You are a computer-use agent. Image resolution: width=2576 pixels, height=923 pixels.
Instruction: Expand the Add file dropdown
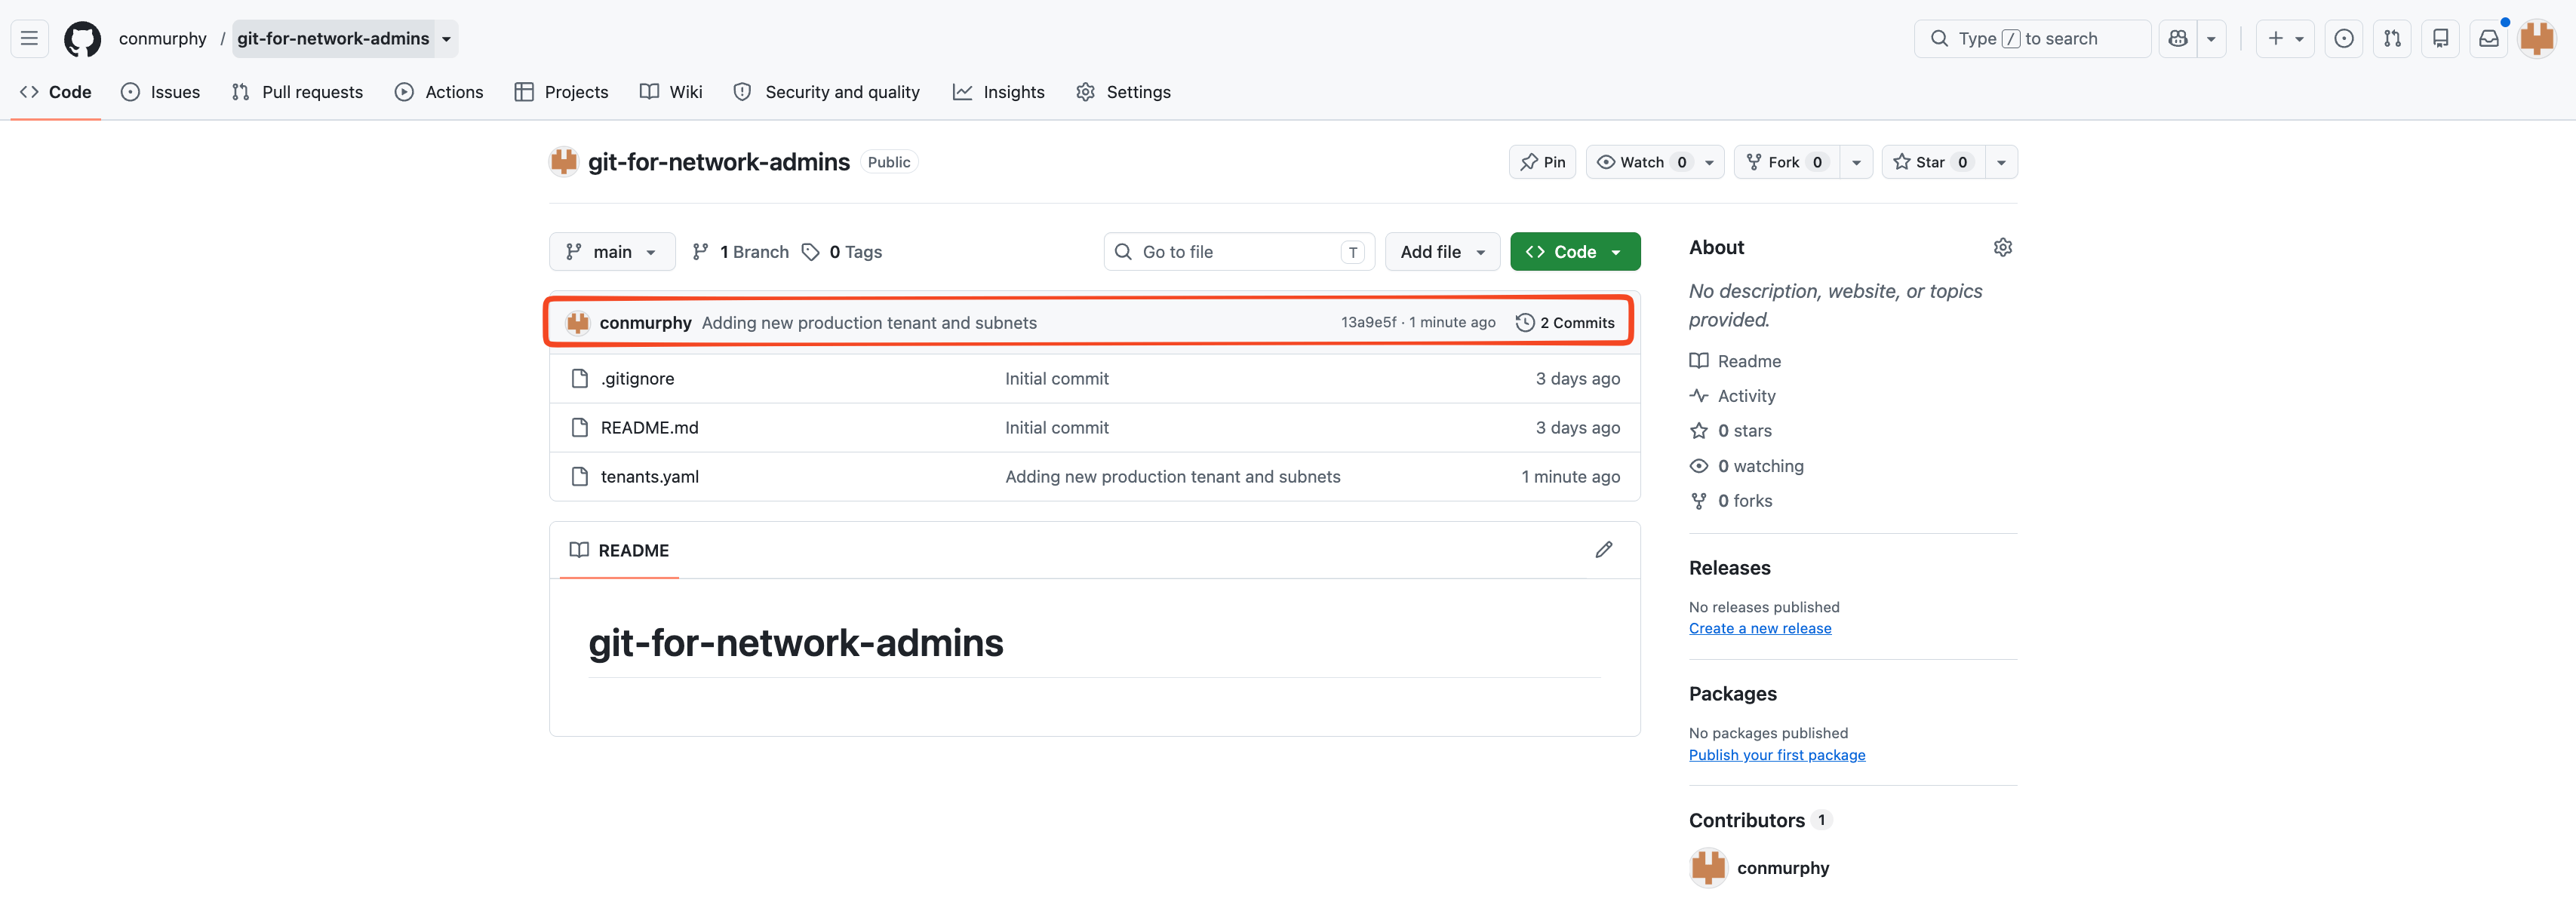point(1441,252)
